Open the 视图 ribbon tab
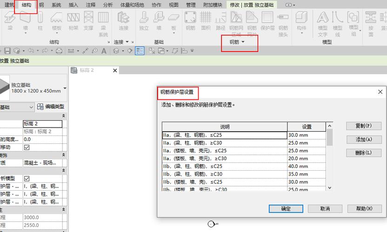This screenshot has width=387, height=232. point(173,5)
